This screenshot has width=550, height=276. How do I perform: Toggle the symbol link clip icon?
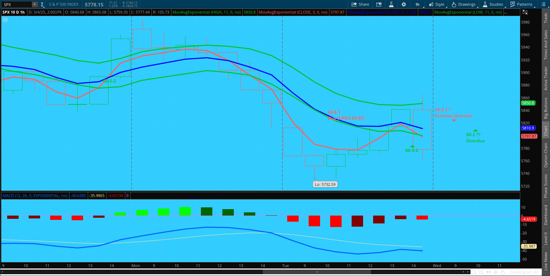coord(42,5)
